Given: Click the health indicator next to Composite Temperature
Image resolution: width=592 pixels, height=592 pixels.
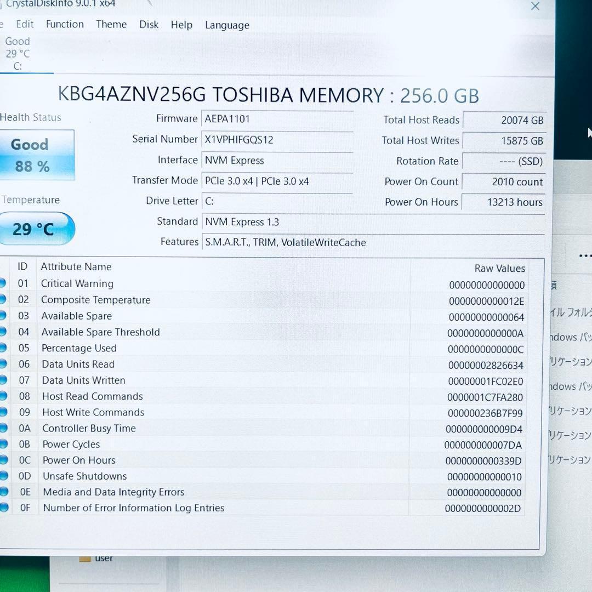Looking at the screenshot, I should pos(3,300).
